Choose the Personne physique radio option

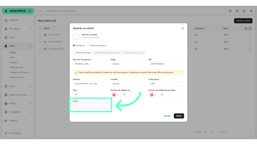pos(88,46)
